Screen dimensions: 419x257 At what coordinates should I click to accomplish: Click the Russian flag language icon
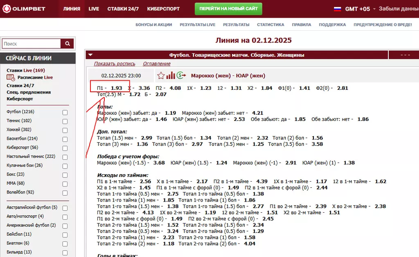[338, 9]
